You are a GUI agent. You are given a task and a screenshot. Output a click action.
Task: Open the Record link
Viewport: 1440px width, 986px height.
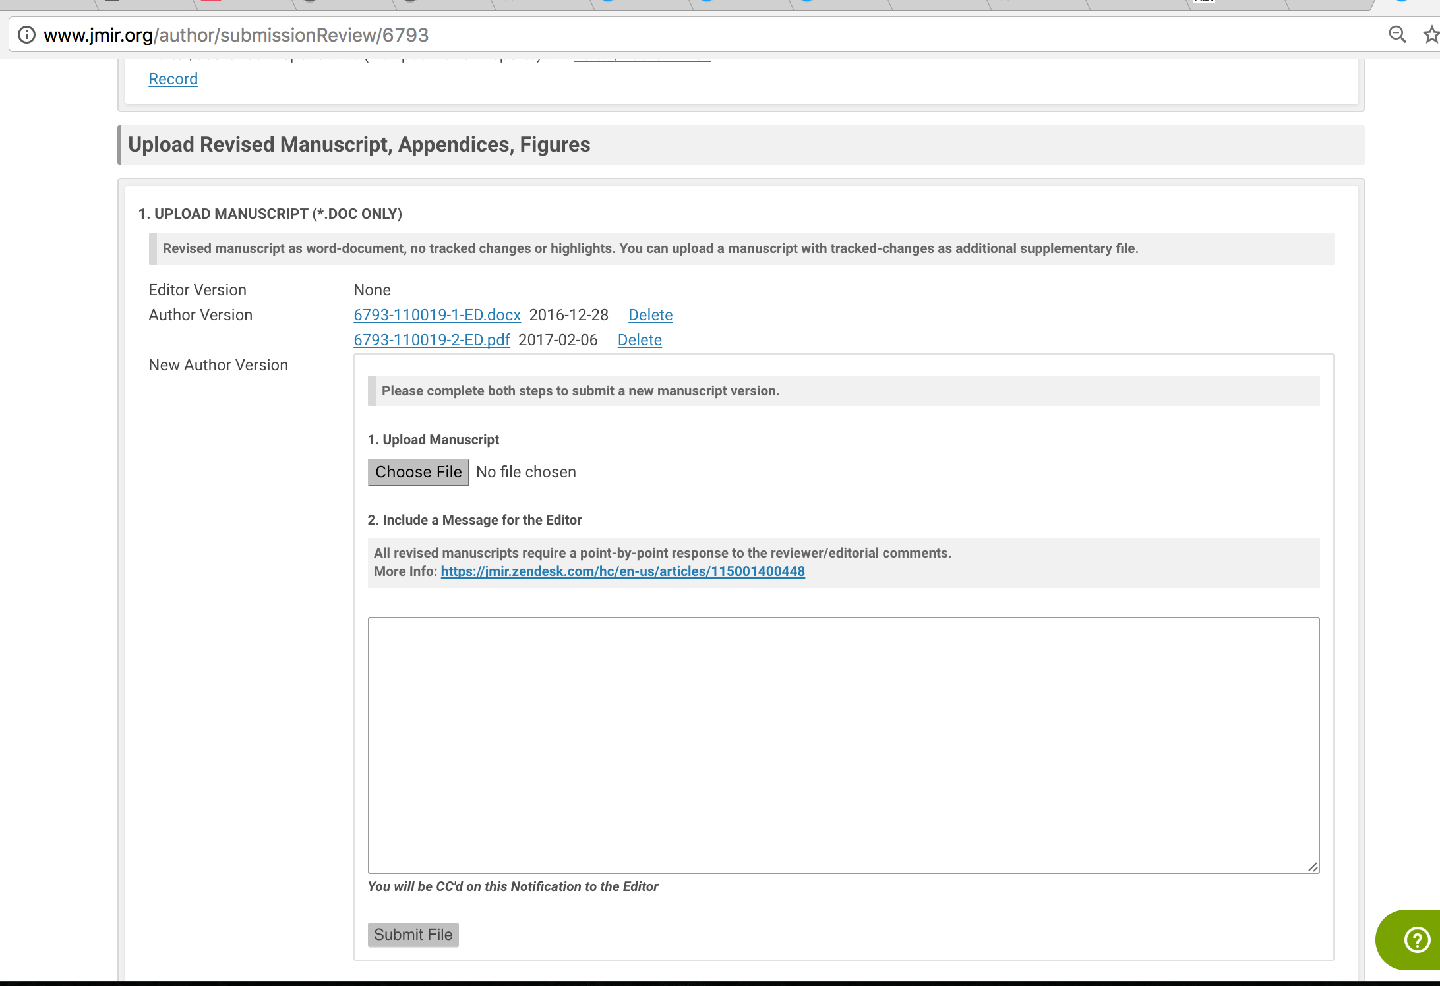click(173, 79)
